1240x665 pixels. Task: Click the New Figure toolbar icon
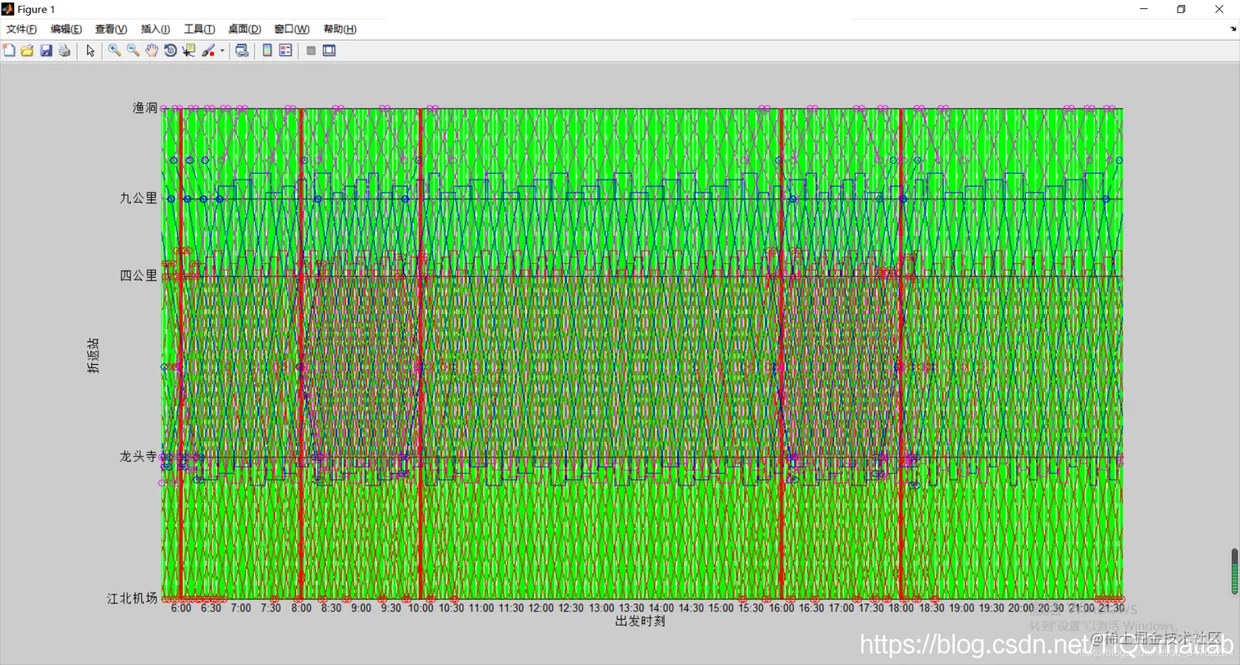coord(9,51)
